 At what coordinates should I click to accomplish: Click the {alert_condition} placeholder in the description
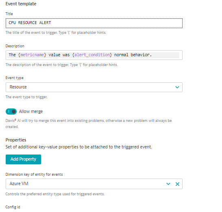(x=92, y=55)
